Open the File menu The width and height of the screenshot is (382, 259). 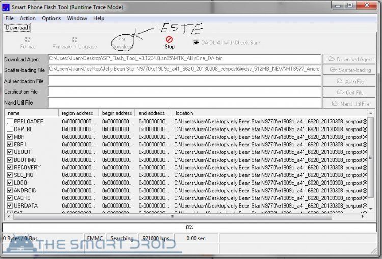10,18
